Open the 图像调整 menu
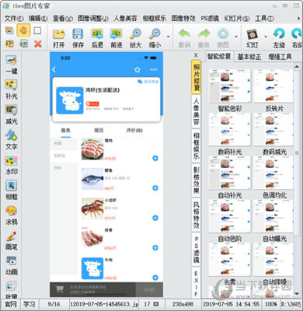 pos(93,19)
